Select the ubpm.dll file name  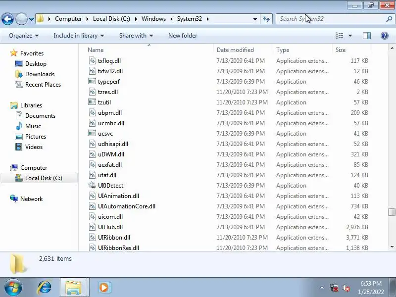point(110,113)
